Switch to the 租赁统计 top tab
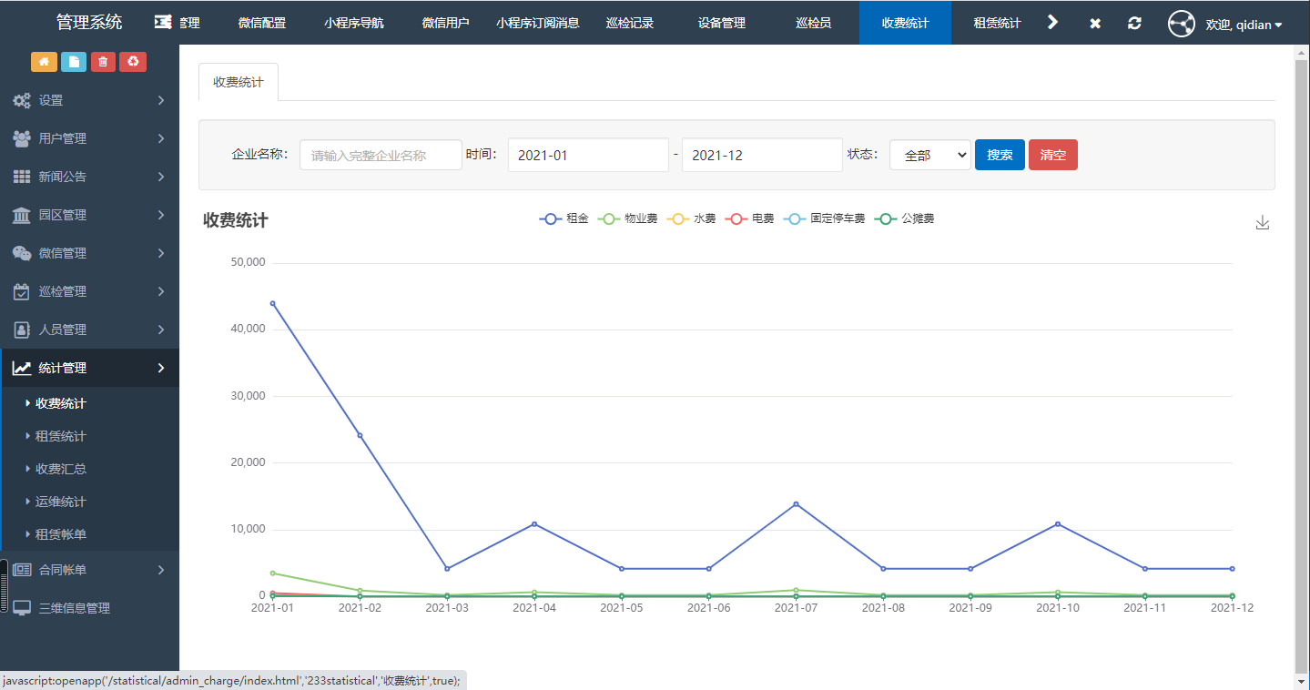 (998, 23)
